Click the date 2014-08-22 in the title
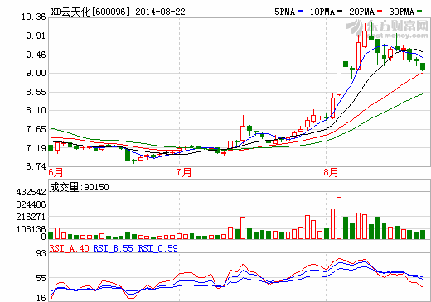This screenshot has height=302, width=431. 160,12
